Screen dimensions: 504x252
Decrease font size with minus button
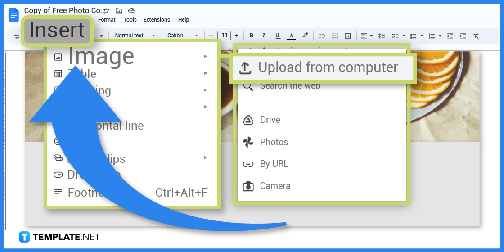pos(211,36)
